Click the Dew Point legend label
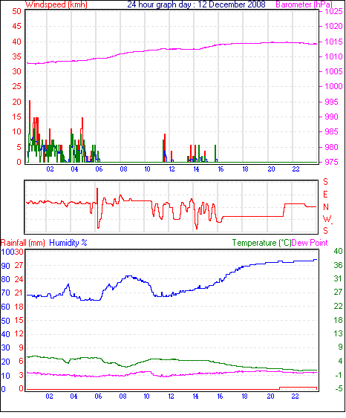 pyautogui.click(x=309, y=243)
